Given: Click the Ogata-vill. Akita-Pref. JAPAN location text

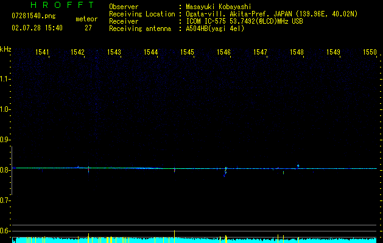Looking at the screenshot, I should coord(272,14).
